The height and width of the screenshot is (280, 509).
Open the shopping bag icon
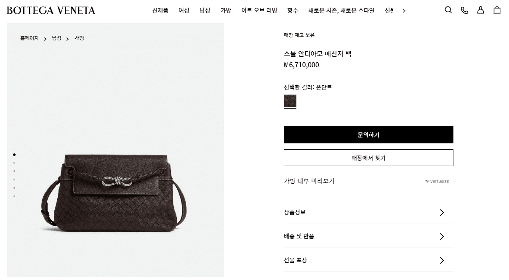(497, 10)
